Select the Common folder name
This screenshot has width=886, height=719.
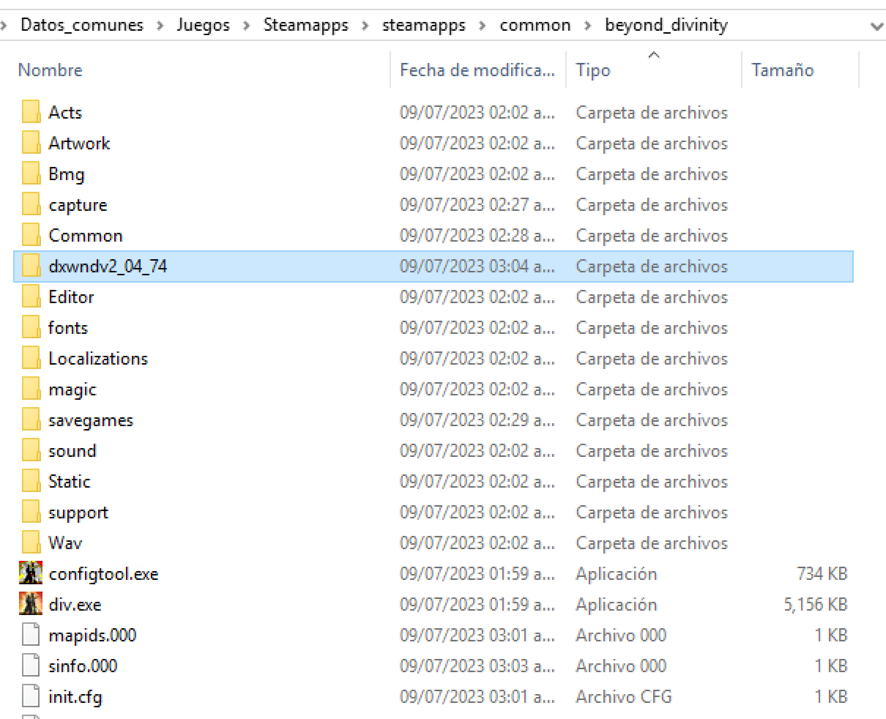pyautogui.click(x=85, y=235)
